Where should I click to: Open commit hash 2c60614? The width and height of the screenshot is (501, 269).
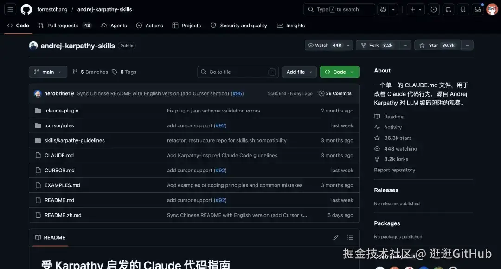tap(277, 93)
